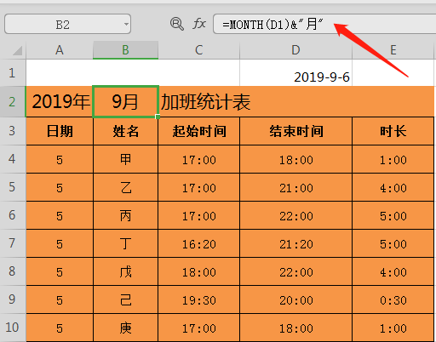Screen dimensions: 436x342
Task: Select column E header
Action: pyautogui.click(x=393, y=50)
